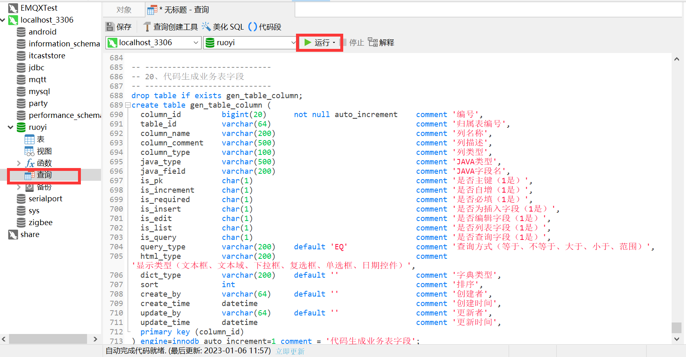This screenshot has height=357, width=686.
Task: Click the 'query_type' column name
Action: pyautogui.click(x=163, y=247)
